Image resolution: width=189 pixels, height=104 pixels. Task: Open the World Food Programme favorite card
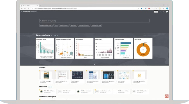click(x=109, y=77)
